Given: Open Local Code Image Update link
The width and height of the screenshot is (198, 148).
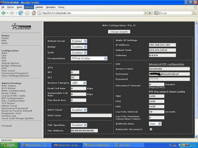Looking at the screenshot, I should click(x=17, y=118).
